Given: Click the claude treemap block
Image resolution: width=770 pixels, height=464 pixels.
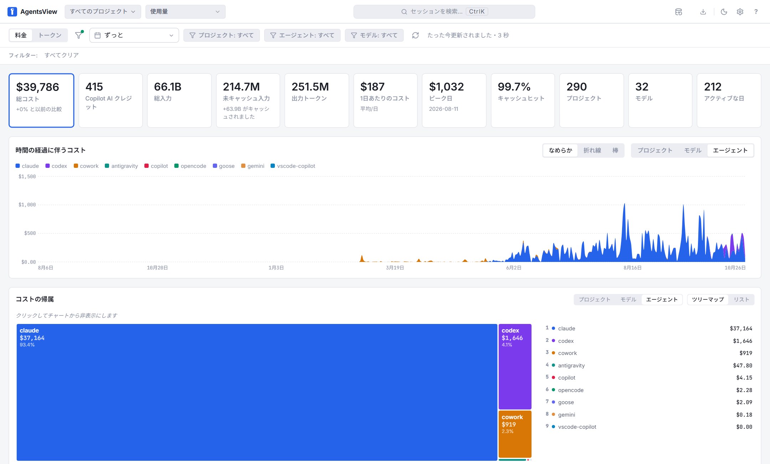Looking at the screenshot, I should tap(257, 392).
